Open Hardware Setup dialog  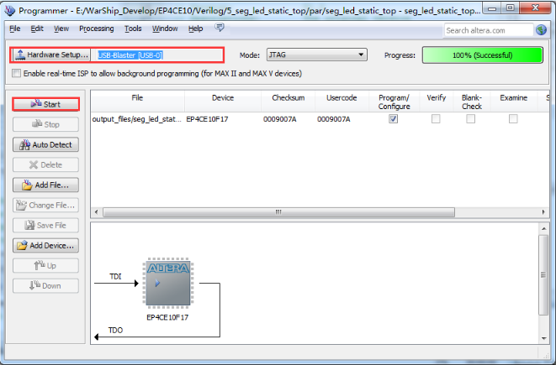tap(51, 55)
